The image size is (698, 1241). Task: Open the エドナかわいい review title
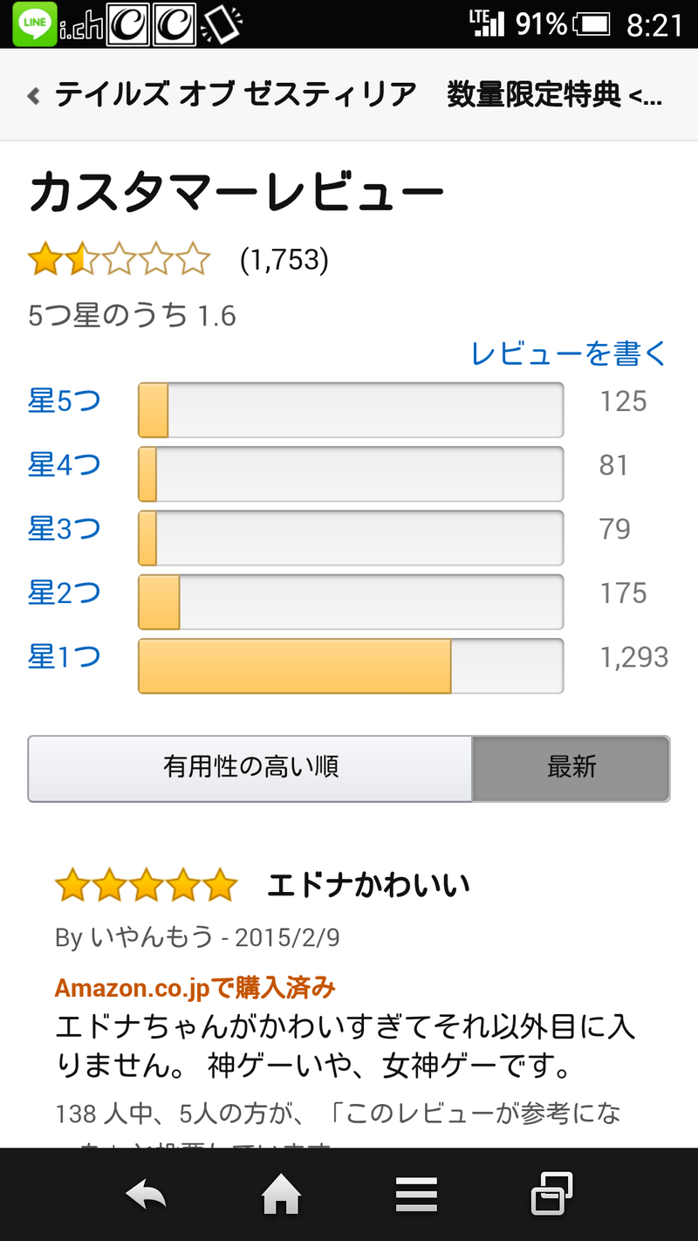368,885
